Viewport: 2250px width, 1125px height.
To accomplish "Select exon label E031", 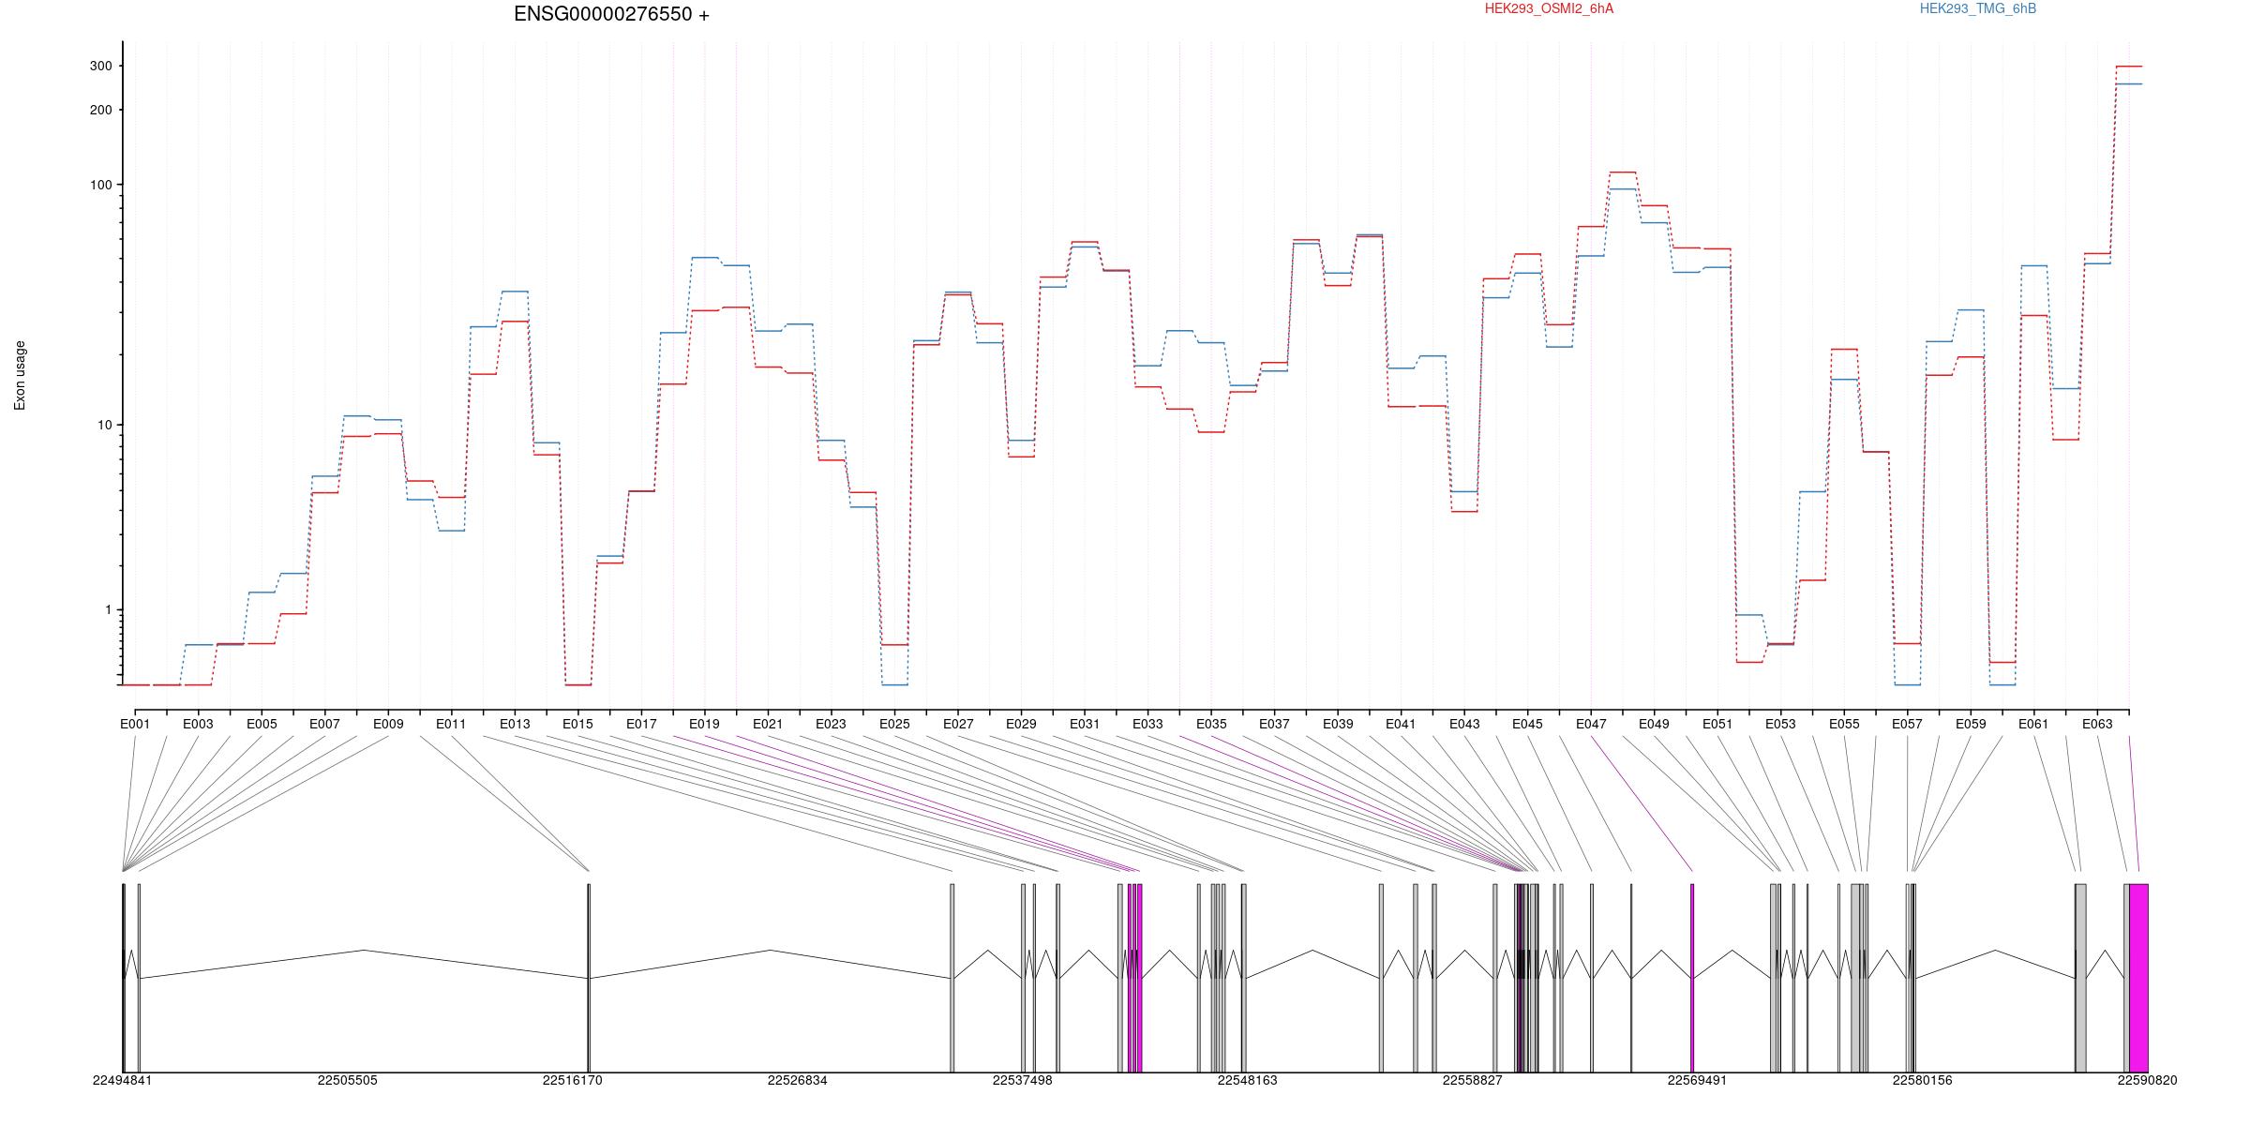I will click(x=1085, y=724).
